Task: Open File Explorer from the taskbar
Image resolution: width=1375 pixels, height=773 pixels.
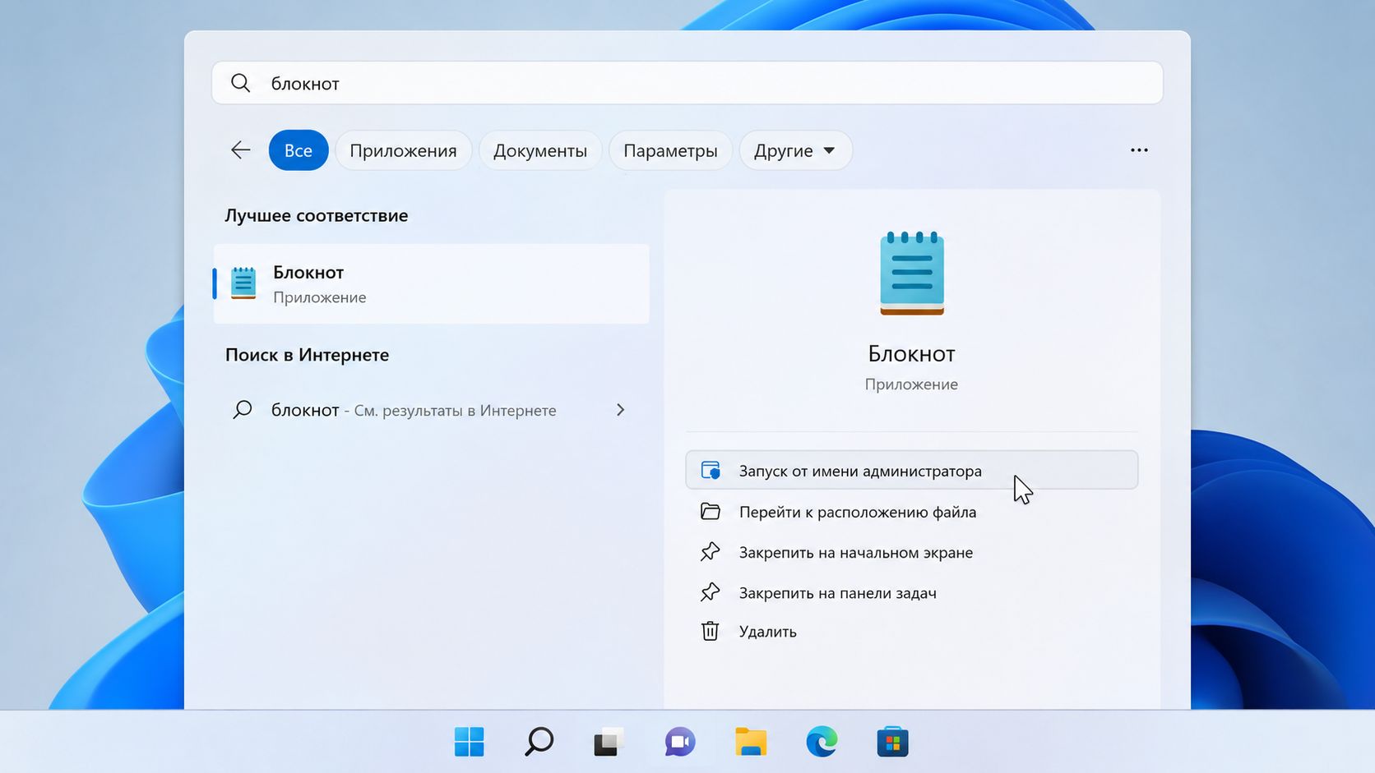Action: pyautogui.click(x=751, y=742)
